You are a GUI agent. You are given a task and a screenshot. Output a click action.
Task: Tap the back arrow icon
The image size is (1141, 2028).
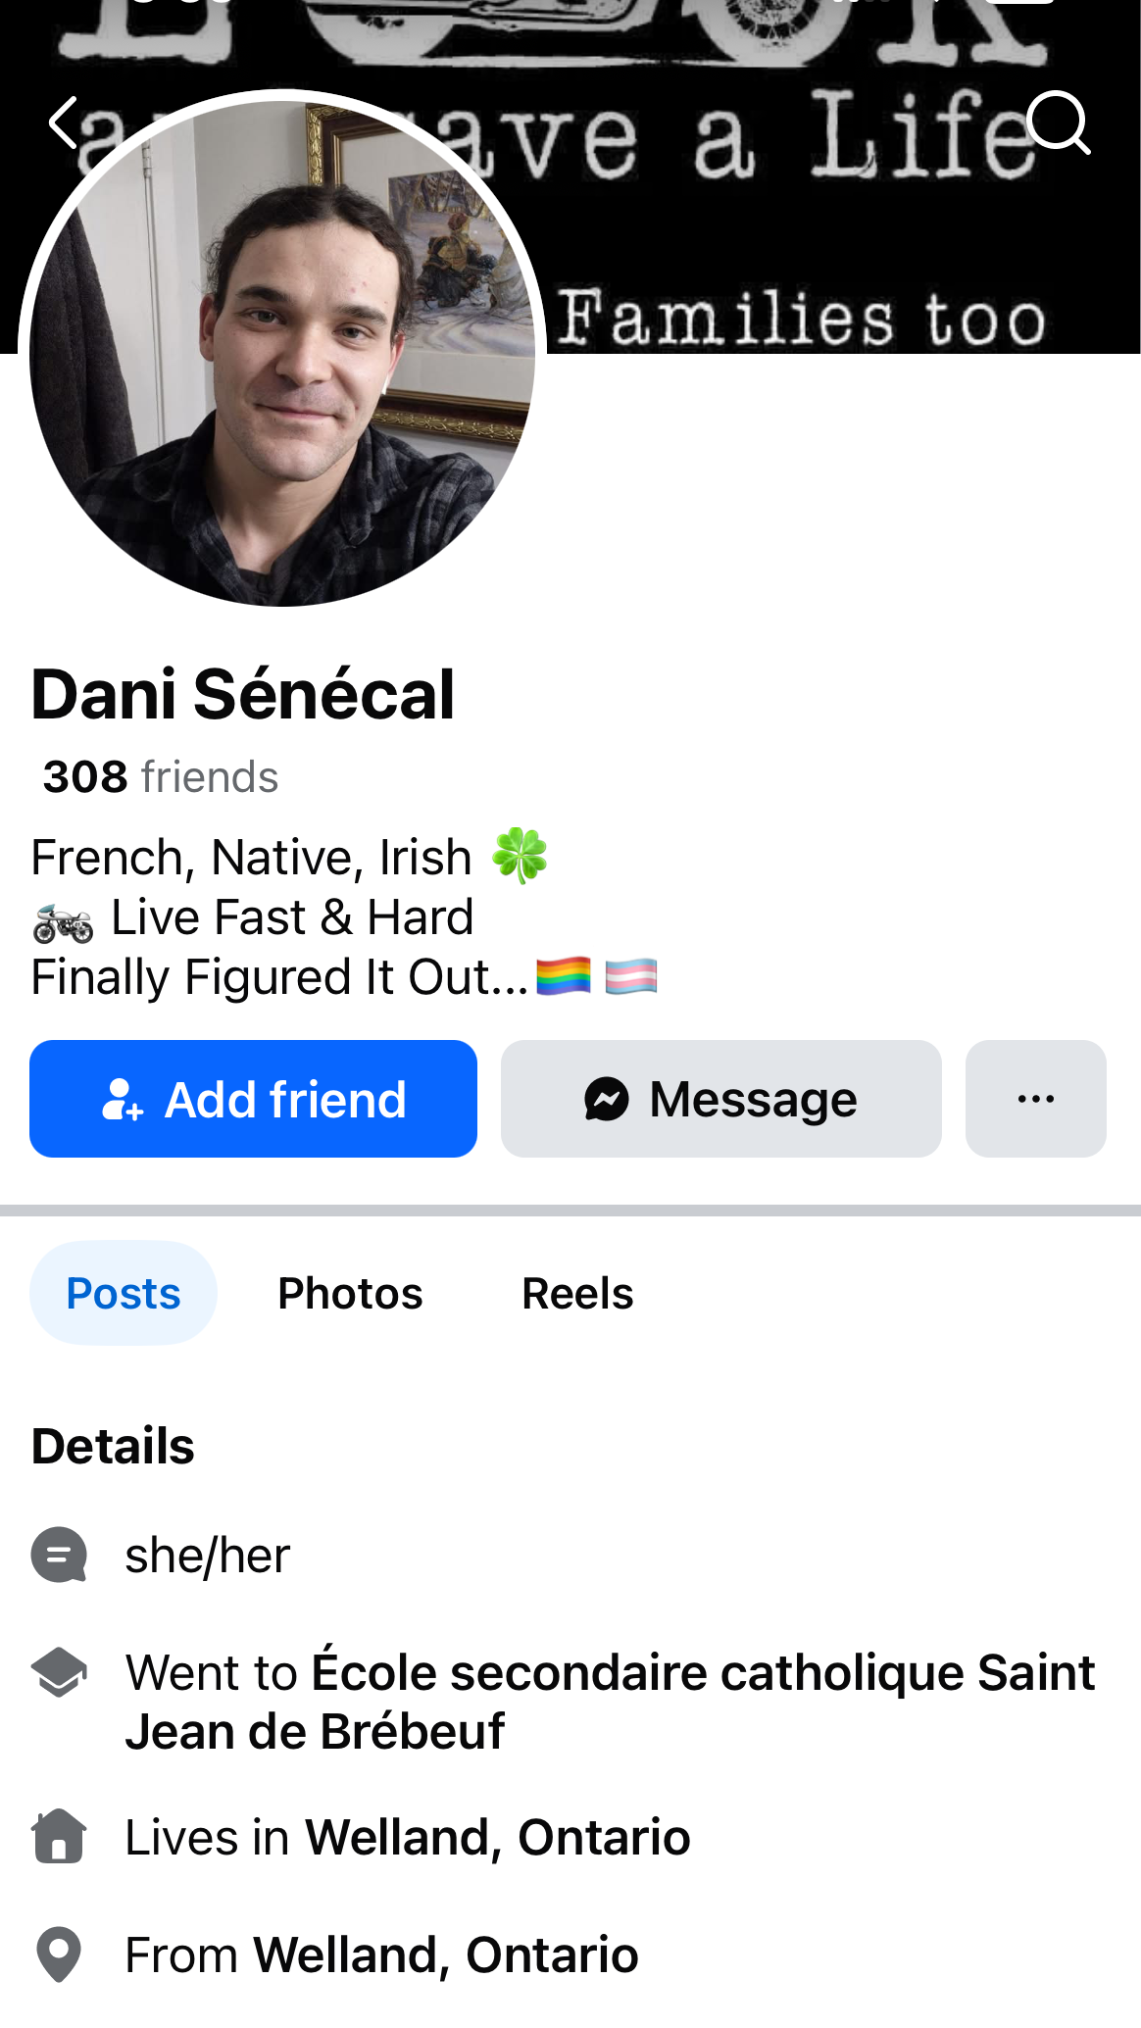pos(64,123)
